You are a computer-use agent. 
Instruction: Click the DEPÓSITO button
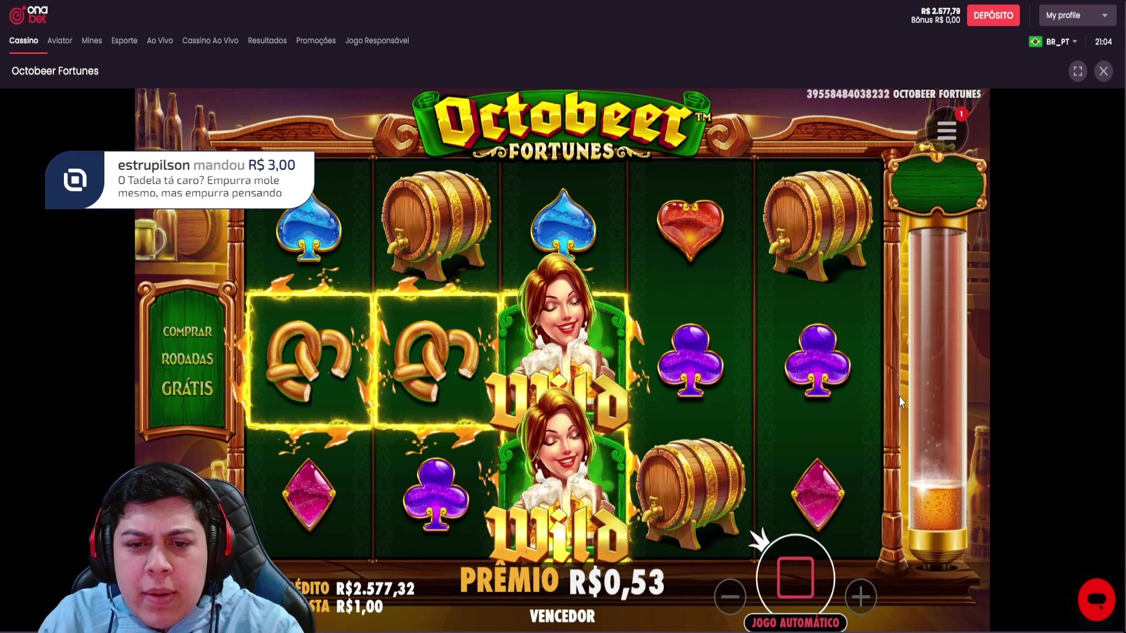point(993,15)
